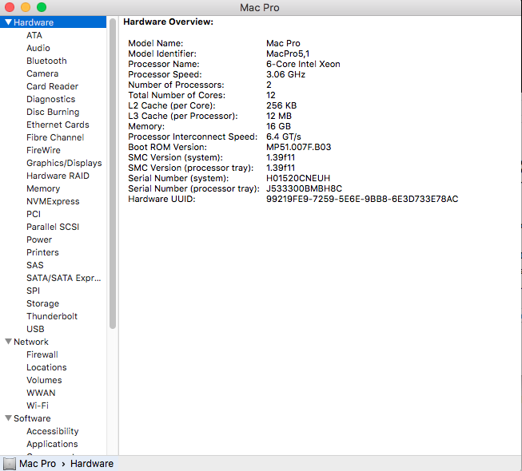The width and height of the screenshot is (522, 471).
Task: Open Card Reader details
Action: 53,86
